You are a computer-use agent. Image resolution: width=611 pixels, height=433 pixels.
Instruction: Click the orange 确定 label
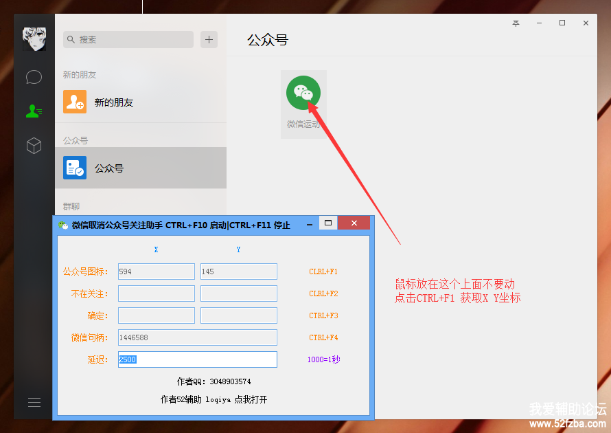[97, 315]
